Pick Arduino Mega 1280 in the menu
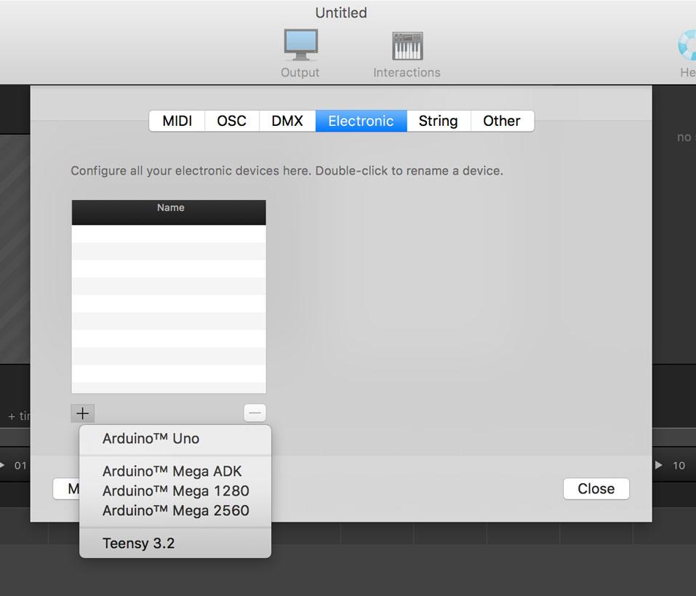 pyautogui.click(x=175, y=491)
